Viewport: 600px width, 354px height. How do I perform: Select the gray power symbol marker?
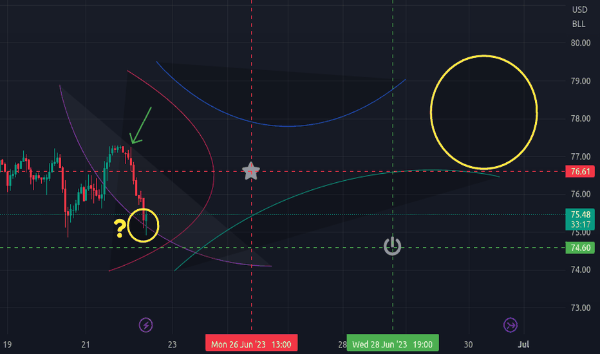pyautogui.click(x=393, y=246)
